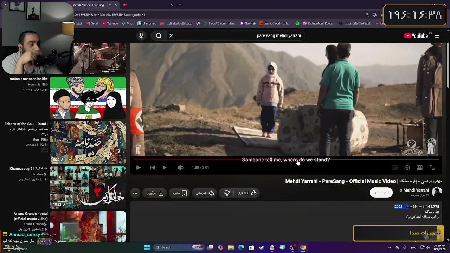This screenshot has height=253, width=450.
Task: Open a new browser tab
Action: (180, 5)
